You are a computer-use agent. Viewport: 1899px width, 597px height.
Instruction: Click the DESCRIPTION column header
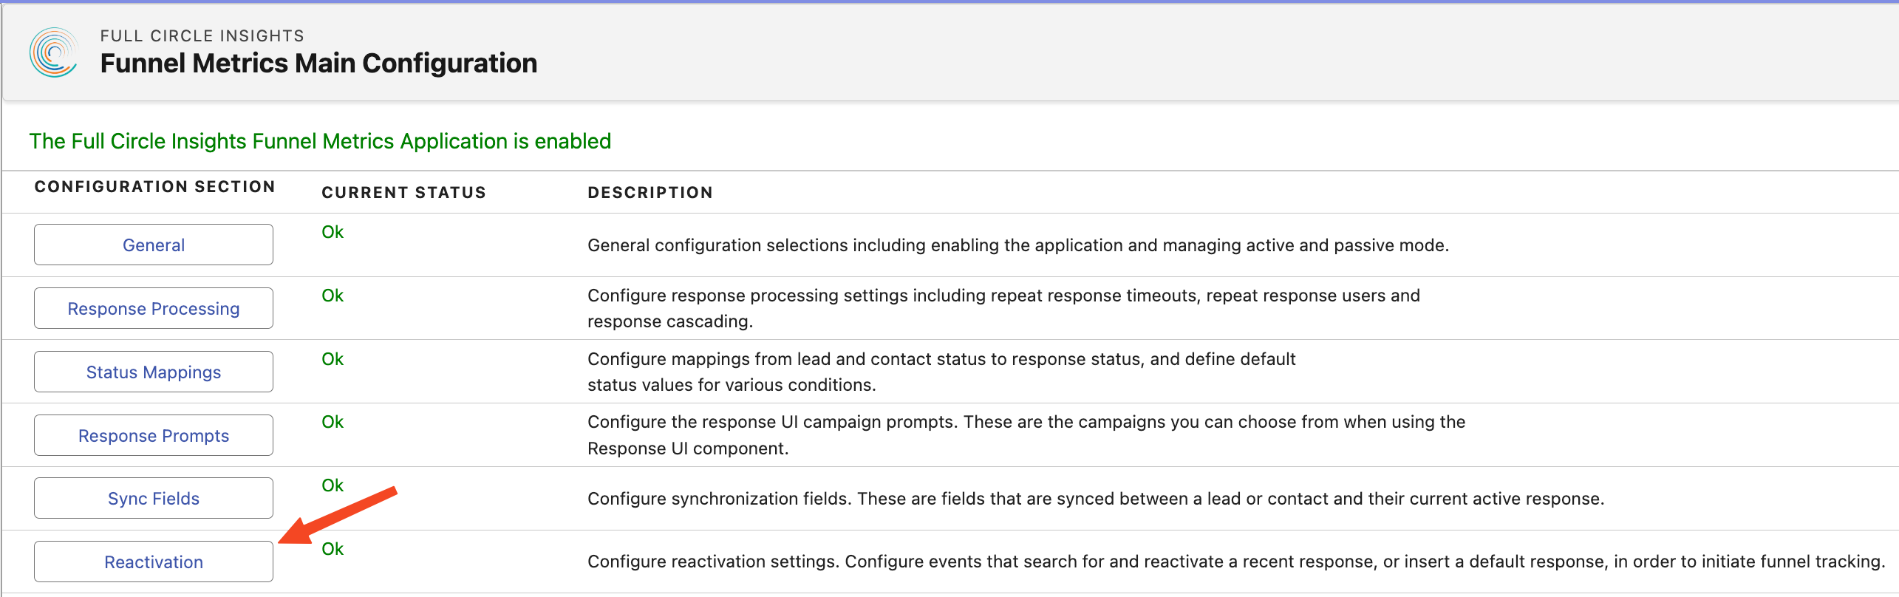coord(650,193)
